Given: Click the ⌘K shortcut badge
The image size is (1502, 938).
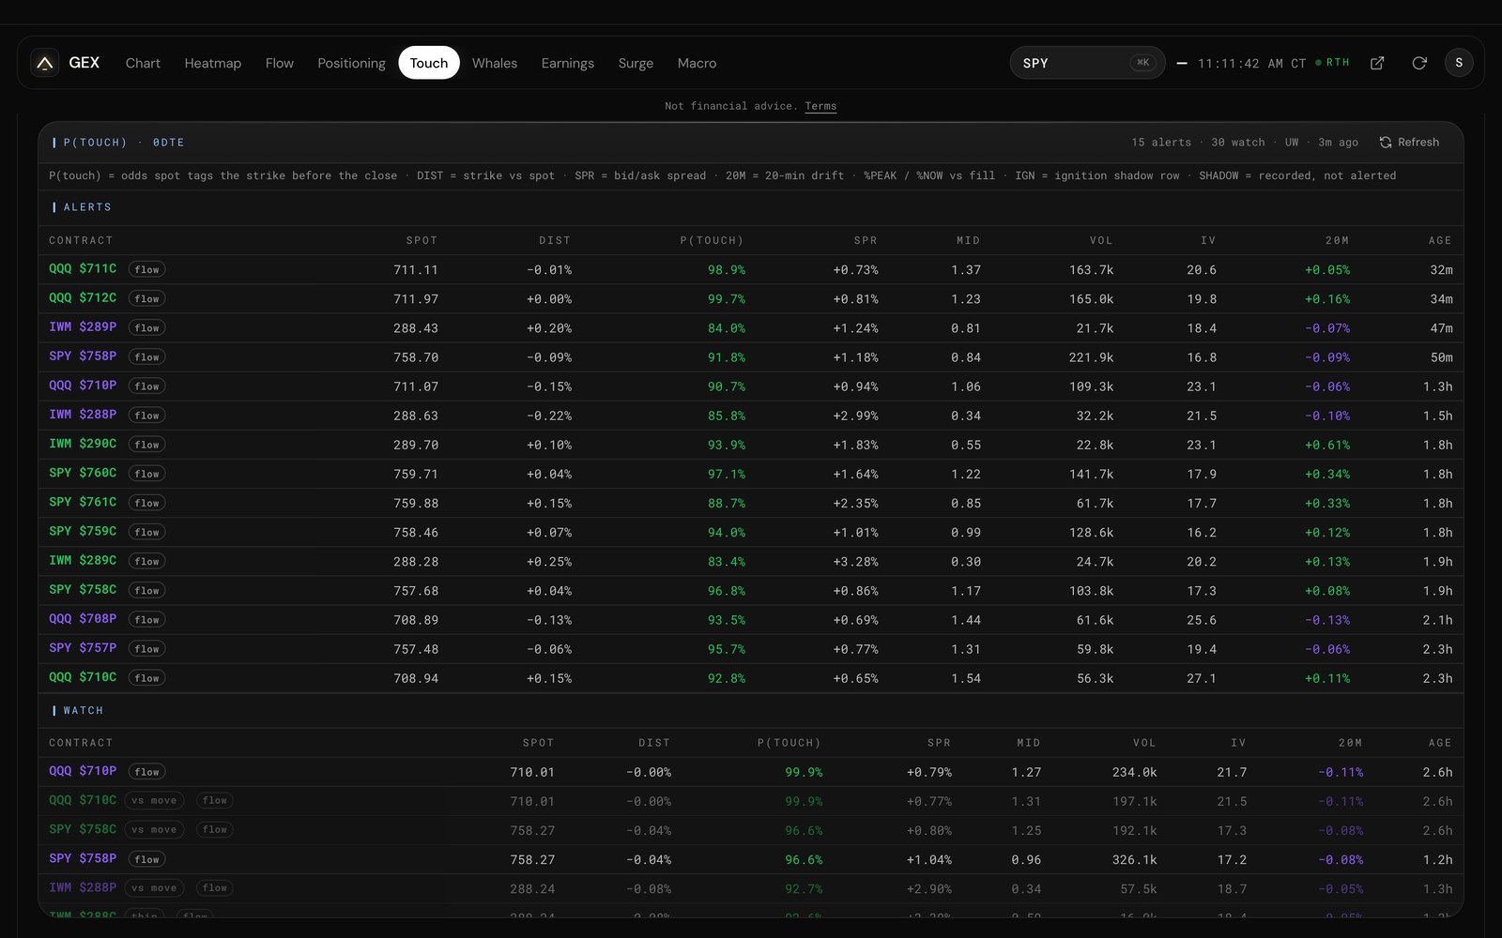Looking at the screenshot, I should click(1142, 63).
